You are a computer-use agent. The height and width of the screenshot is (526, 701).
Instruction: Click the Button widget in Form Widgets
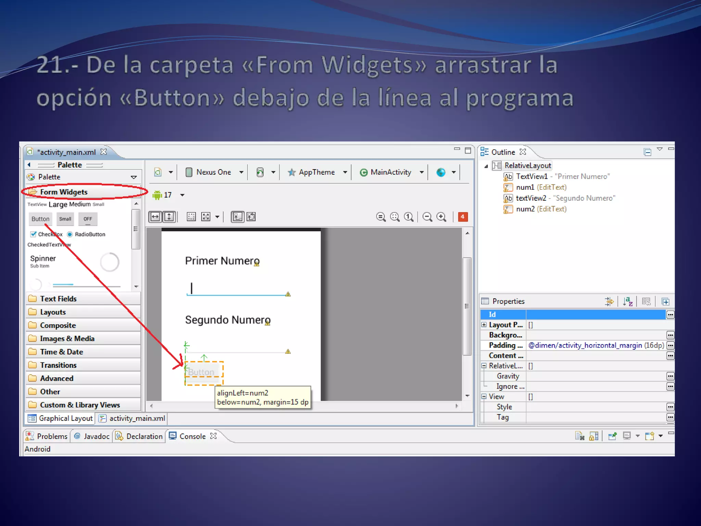pyautogui.click(x=40, y=219)
